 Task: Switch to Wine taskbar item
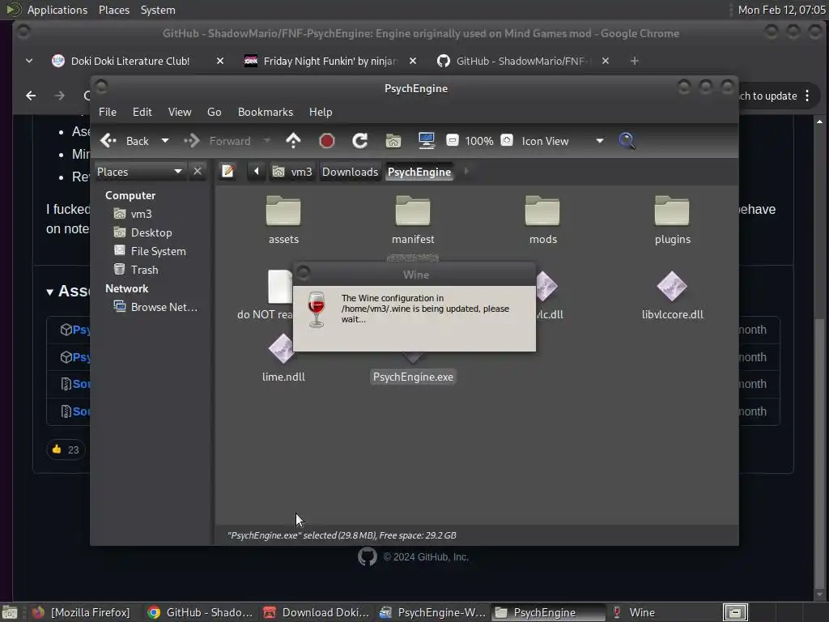pyautogui.click(x=634, y=612)
